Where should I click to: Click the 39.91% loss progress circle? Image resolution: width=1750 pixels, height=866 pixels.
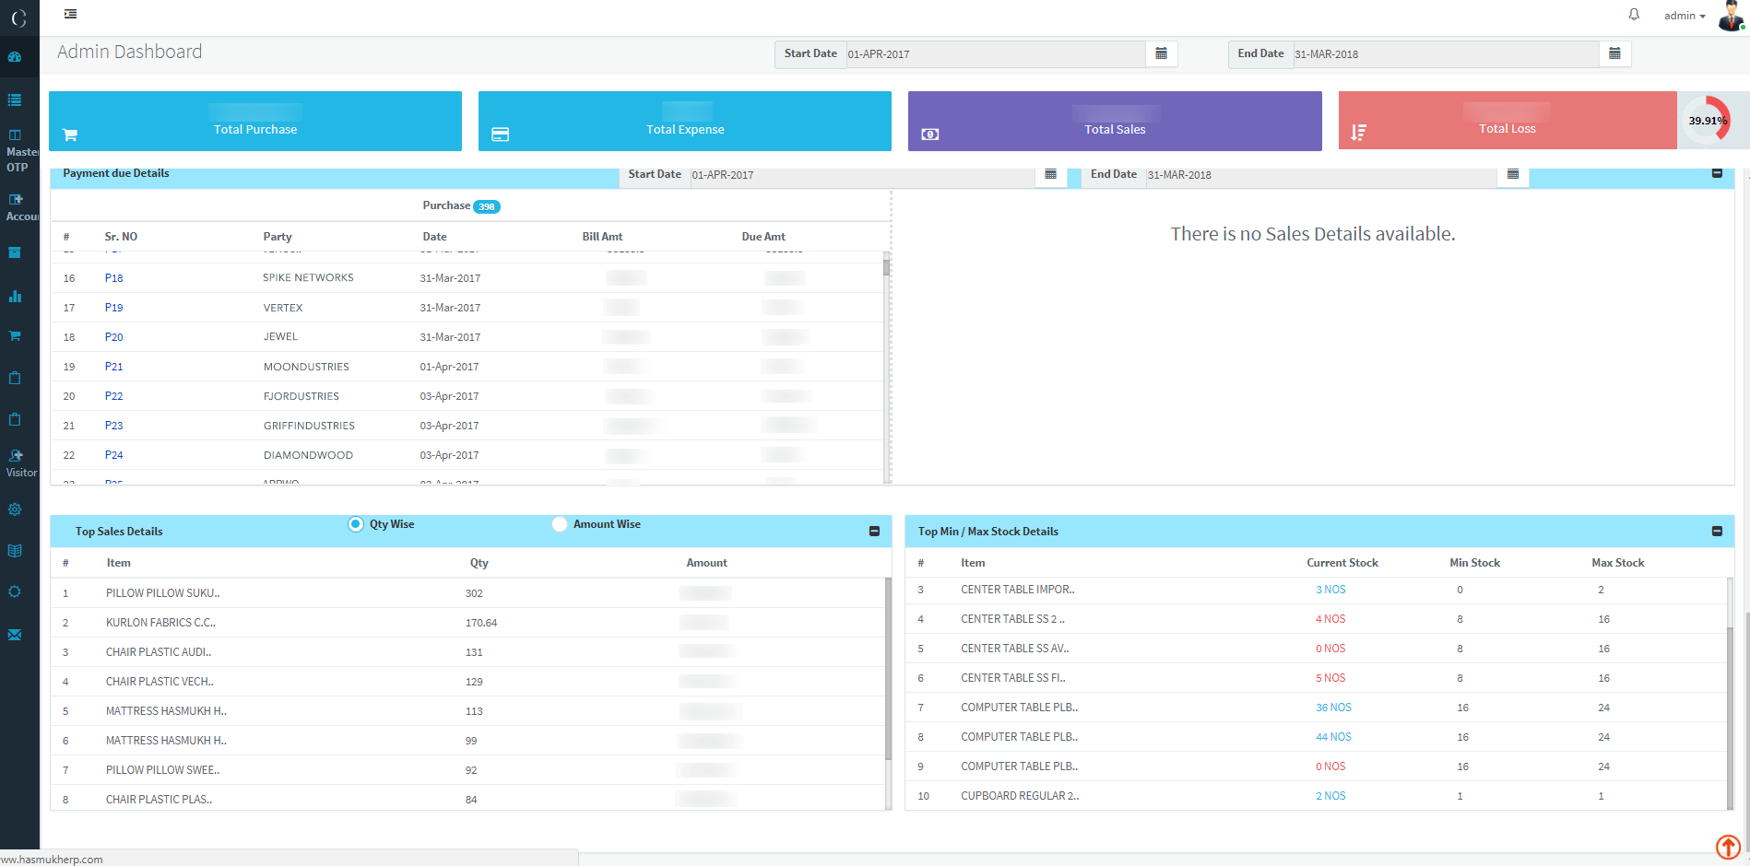1708,121
